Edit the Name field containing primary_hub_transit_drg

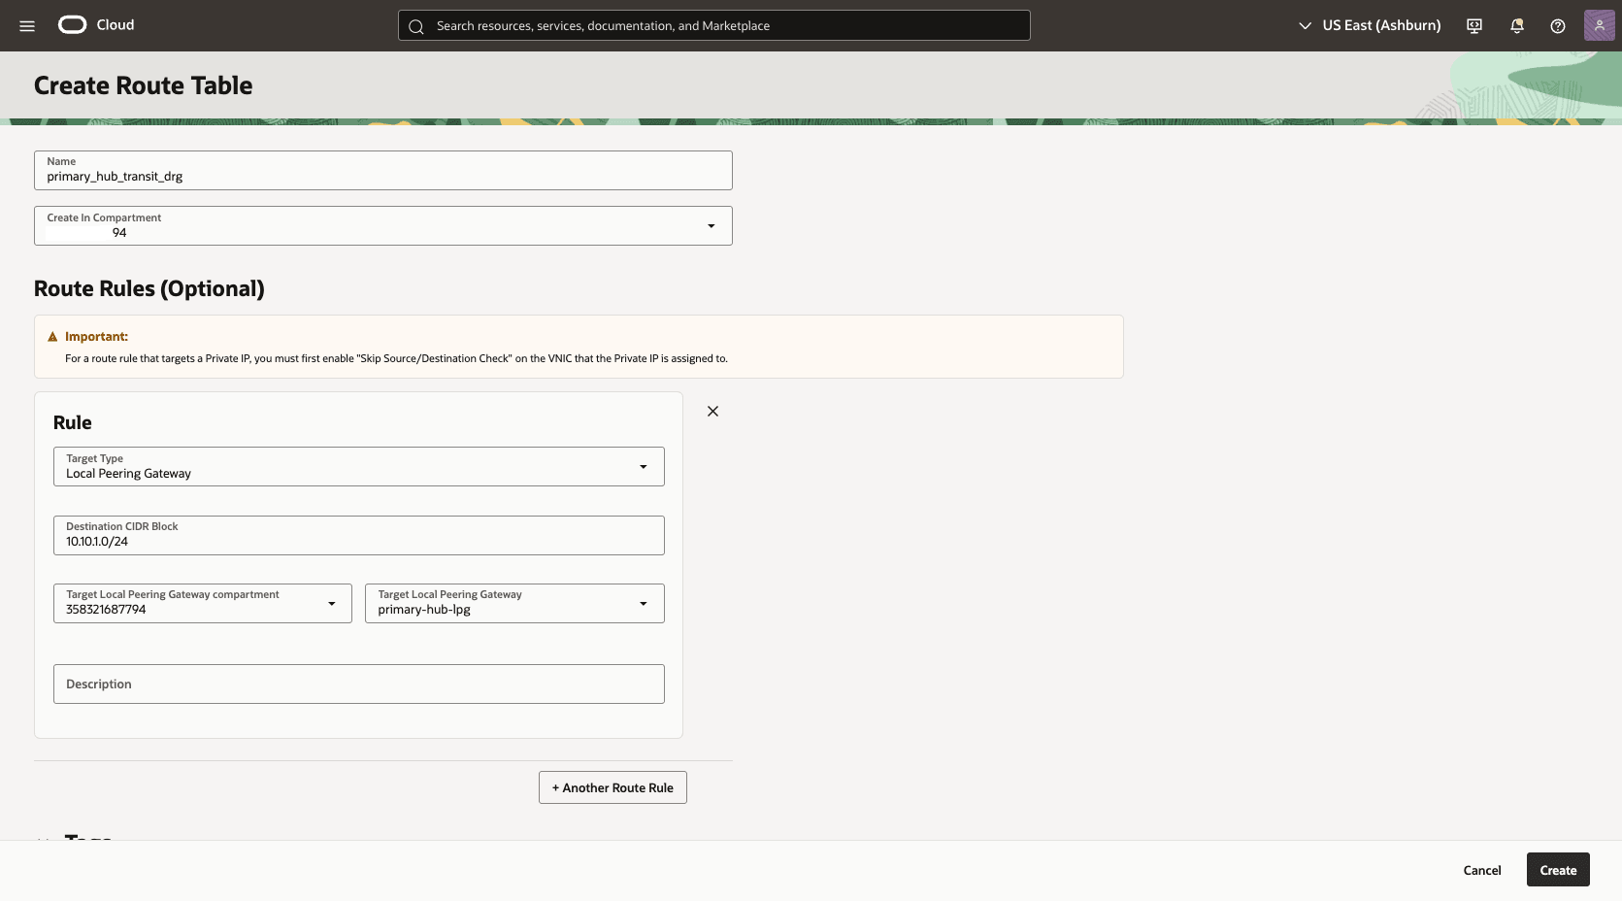pyautogui.click(x=381, y=176)
